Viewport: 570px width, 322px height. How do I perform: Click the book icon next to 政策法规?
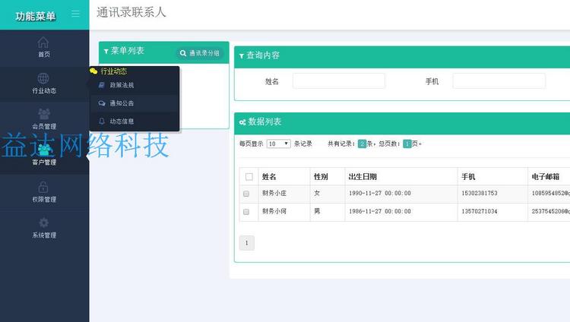pos(102,85)
